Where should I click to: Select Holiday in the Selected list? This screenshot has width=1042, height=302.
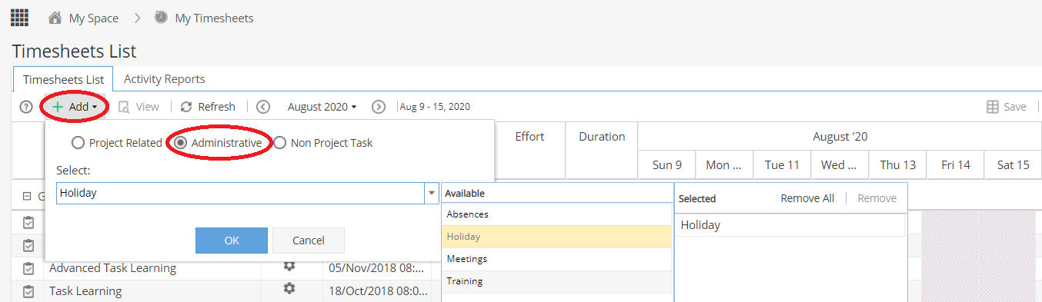click(x=790, y=225)
